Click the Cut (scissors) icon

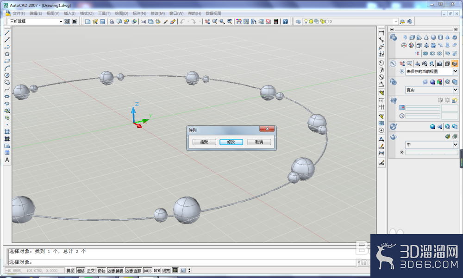click(x=144, y=22)
